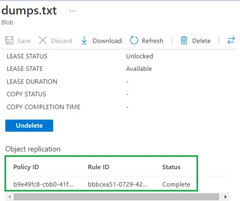Click the Refresh label in toolbar
This screenshot has width=240, height=201.
[x=152, y=41]
